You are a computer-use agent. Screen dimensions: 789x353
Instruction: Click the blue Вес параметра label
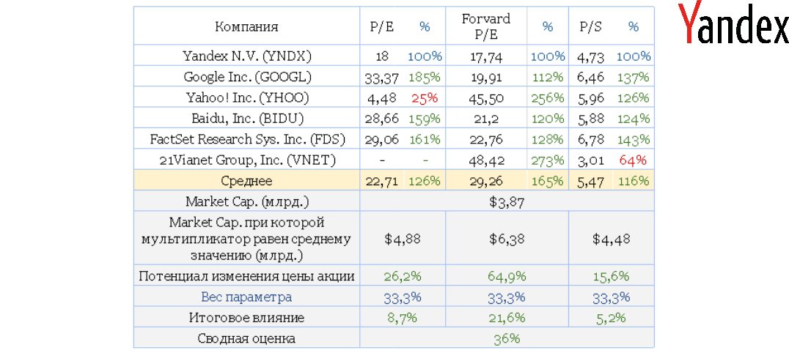click(x=246, y=297)
